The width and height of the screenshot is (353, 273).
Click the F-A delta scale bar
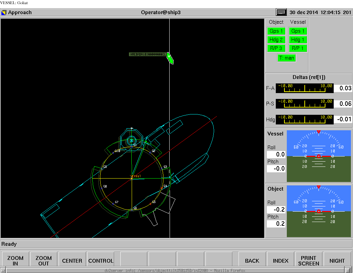coord(304,88)
